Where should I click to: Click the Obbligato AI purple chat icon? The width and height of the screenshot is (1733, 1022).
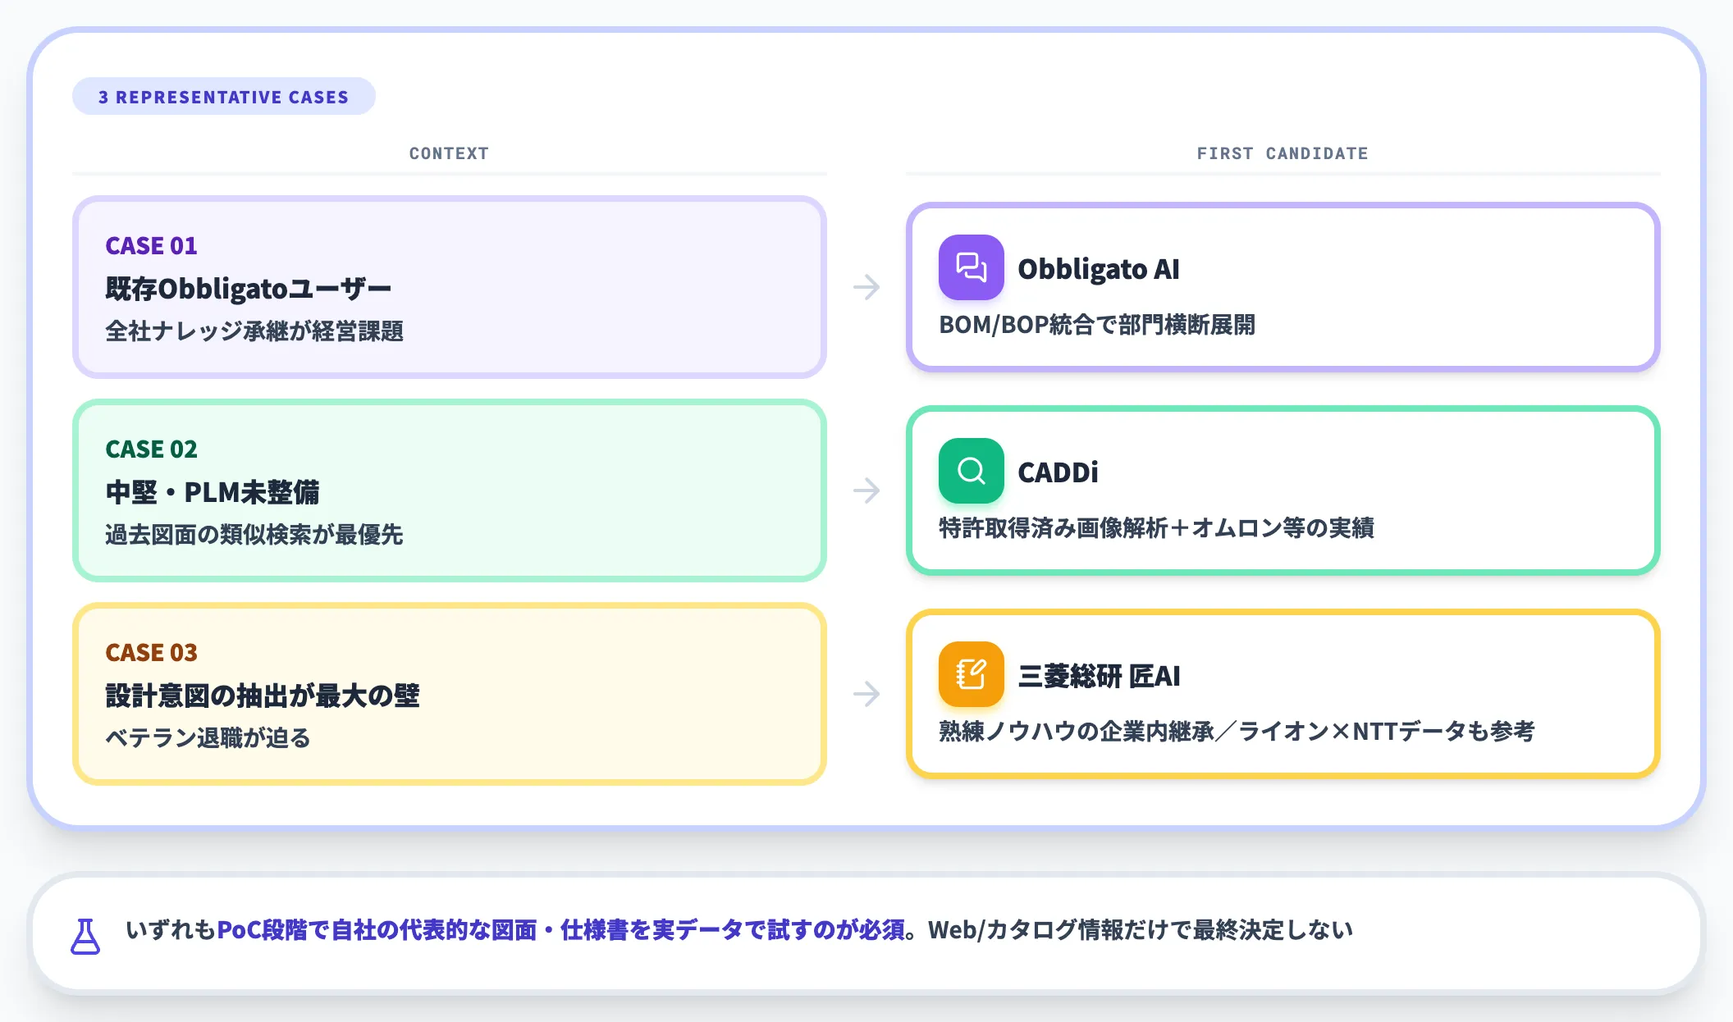971,267
